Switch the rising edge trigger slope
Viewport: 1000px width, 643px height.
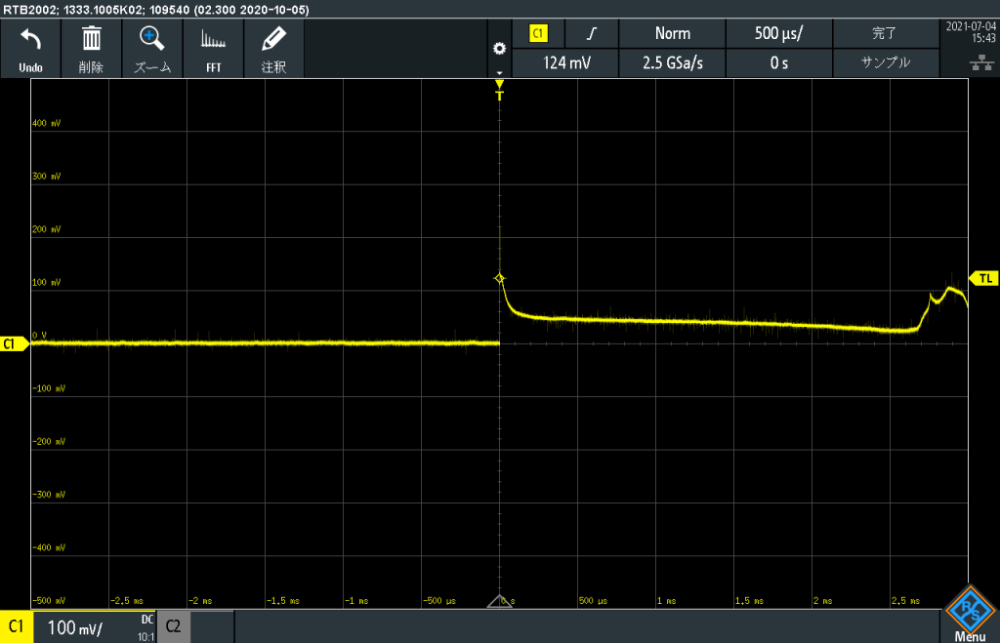591,33
